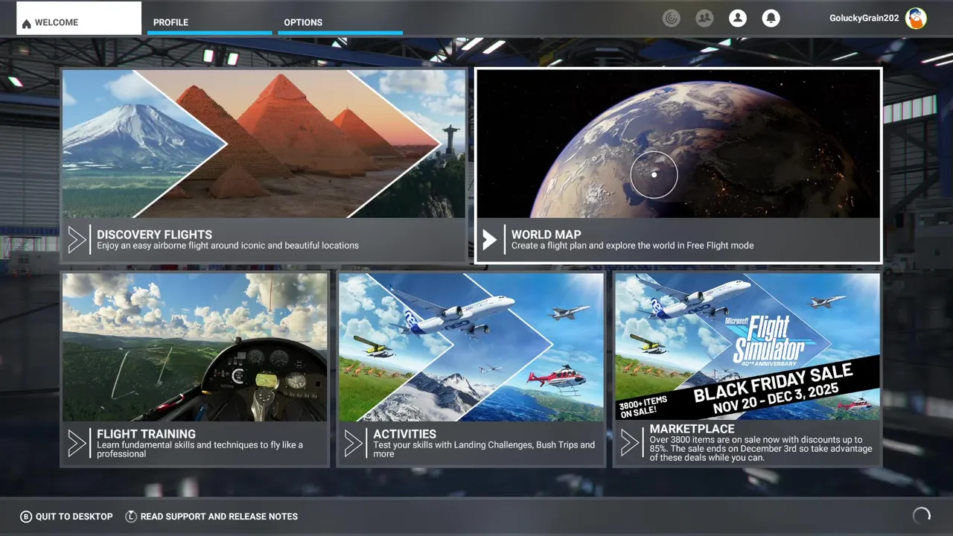
Task: Click the Marketplace sale description text
Action: (x=760, y=449)
